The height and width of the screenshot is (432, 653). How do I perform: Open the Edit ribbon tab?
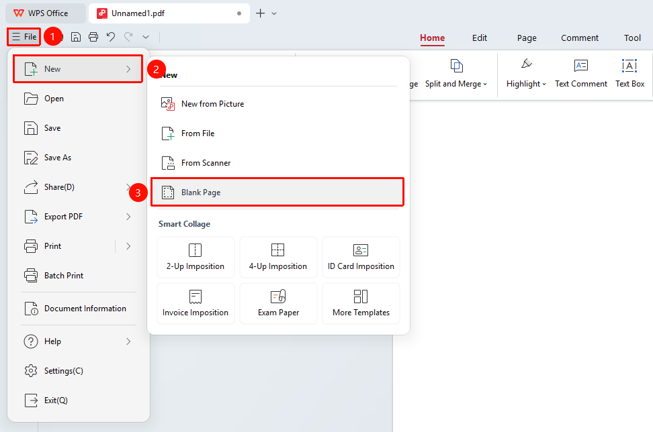point(480,38)
